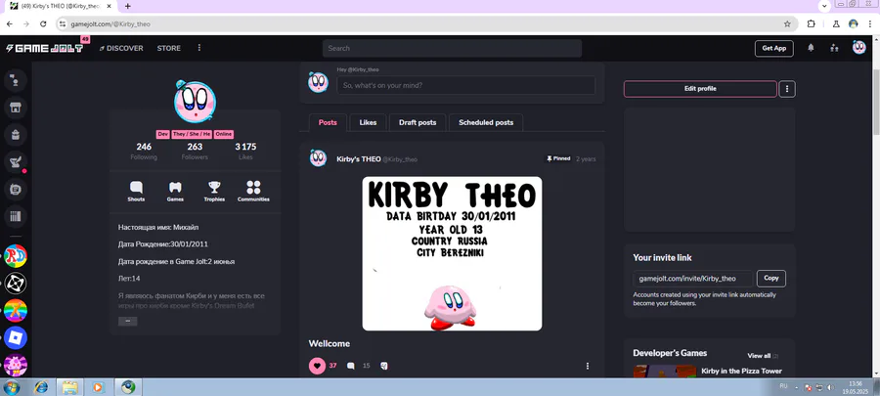Click the 'So, what's on your mind?' field
Viewport: 880px width, 396px height.
click(x=465, y=85)
